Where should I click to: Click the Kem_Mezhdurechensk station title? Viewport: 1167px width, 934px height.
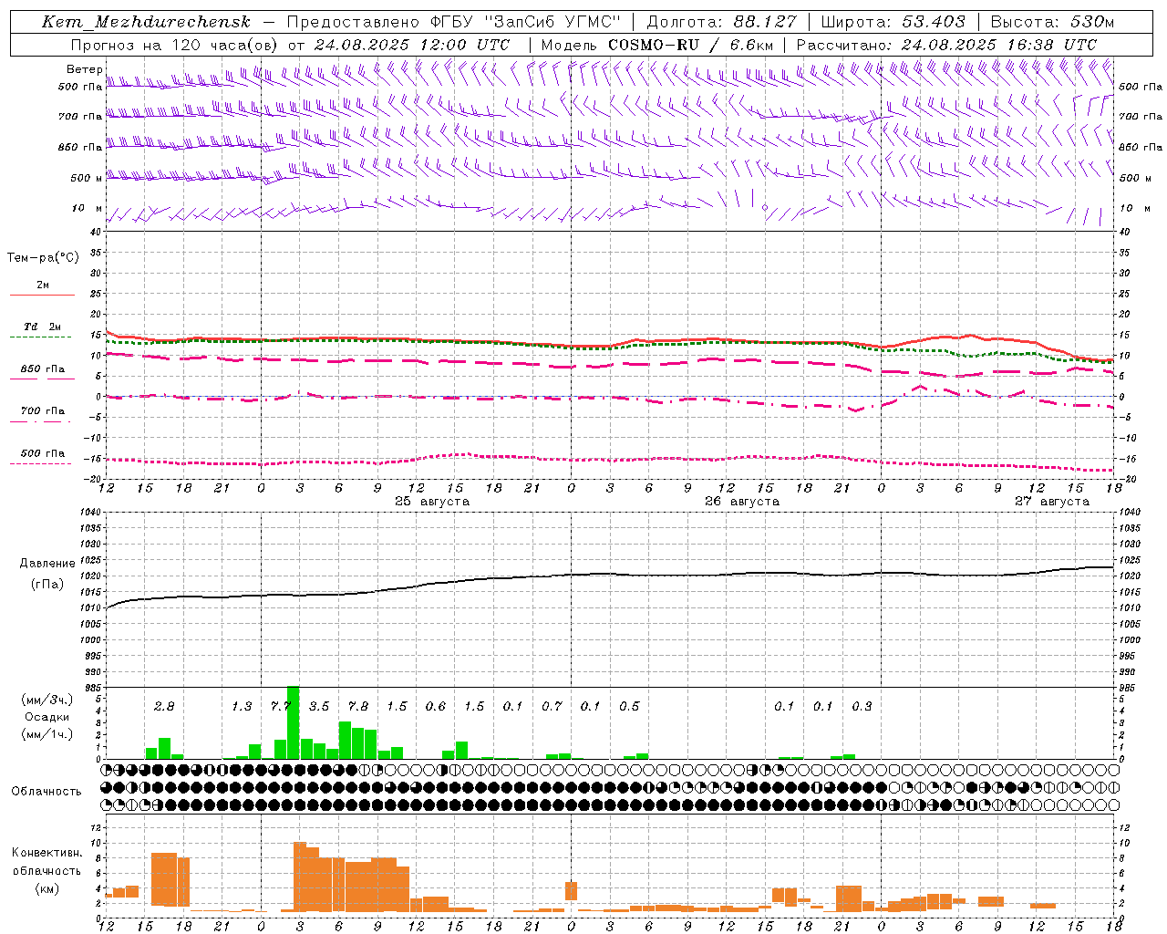146,22
